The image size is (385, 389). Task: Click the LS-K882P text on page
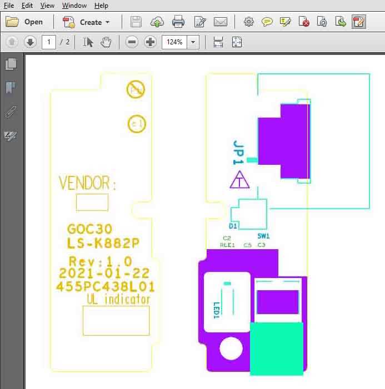tap(103, 244)
